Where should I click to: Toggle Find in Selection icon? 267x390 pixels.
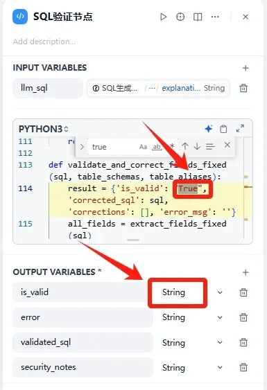(210, 146)
